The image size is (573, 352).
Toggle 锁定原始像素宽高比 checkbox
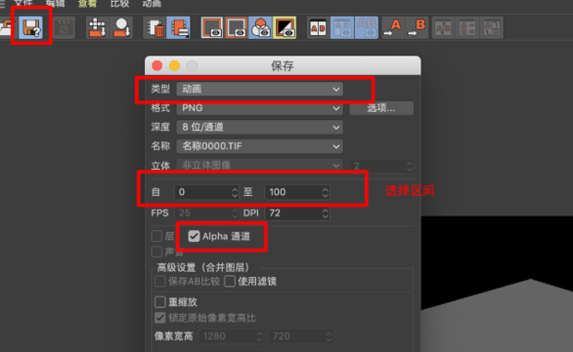[160, 318]
